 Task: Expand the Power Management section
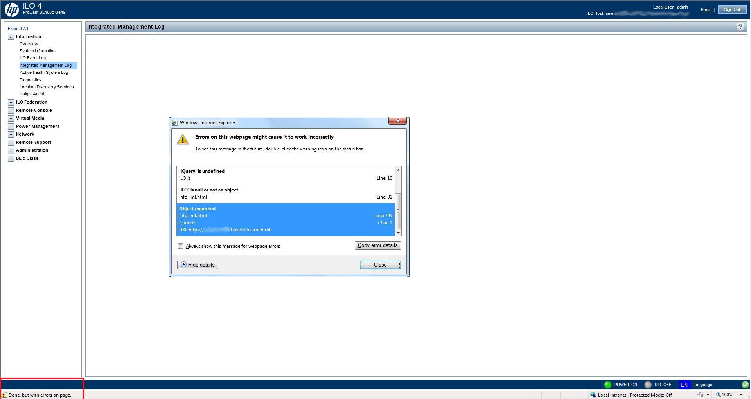(11, 127)
